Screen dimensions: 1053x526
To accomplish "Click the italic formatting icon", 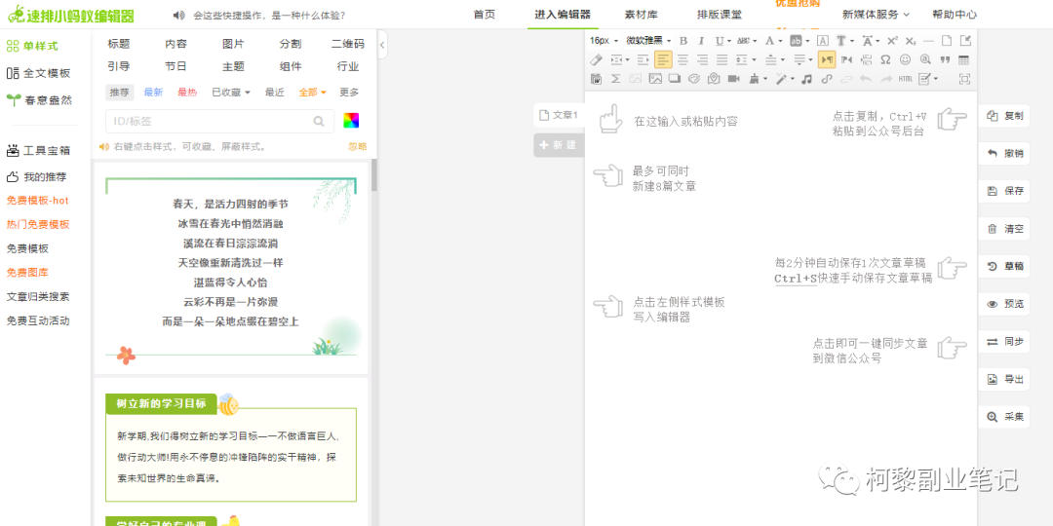I will click(x=700, y=41).
